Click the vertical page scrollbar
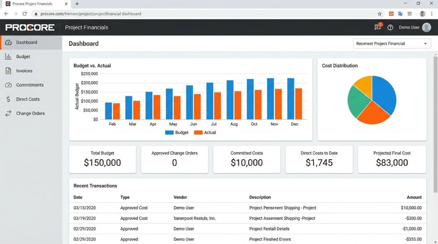 (x=435, y=124)
